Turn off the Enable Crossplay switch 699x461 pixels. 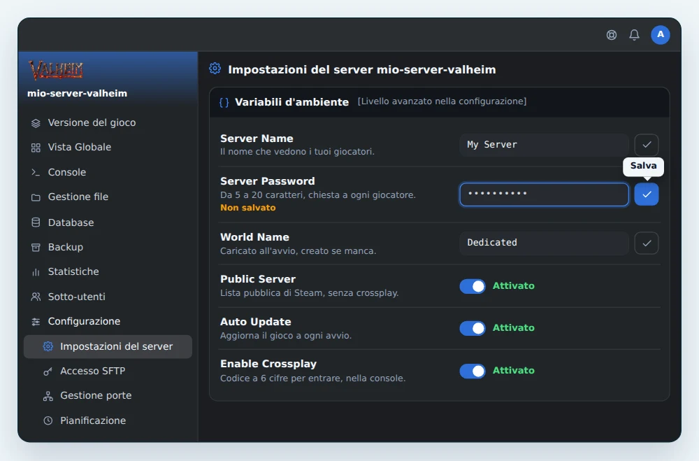coord(473,371)
